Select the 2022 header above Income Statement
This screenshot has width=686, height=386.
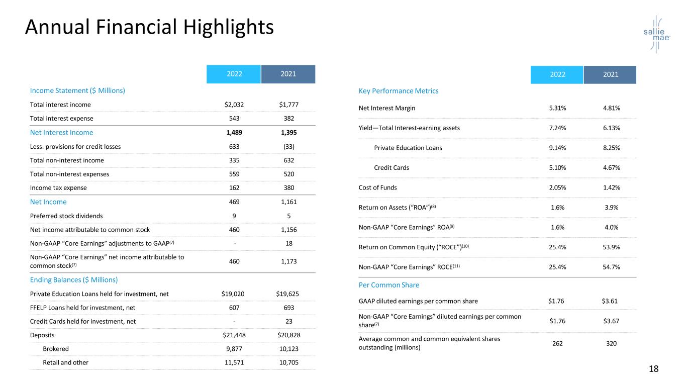(x=234, y=74)
